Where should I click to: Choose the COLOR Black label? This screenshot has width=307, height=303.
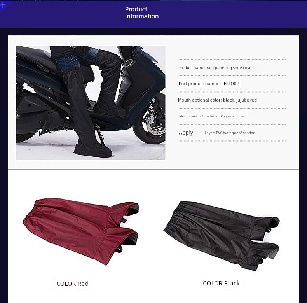tap(221, 283)
